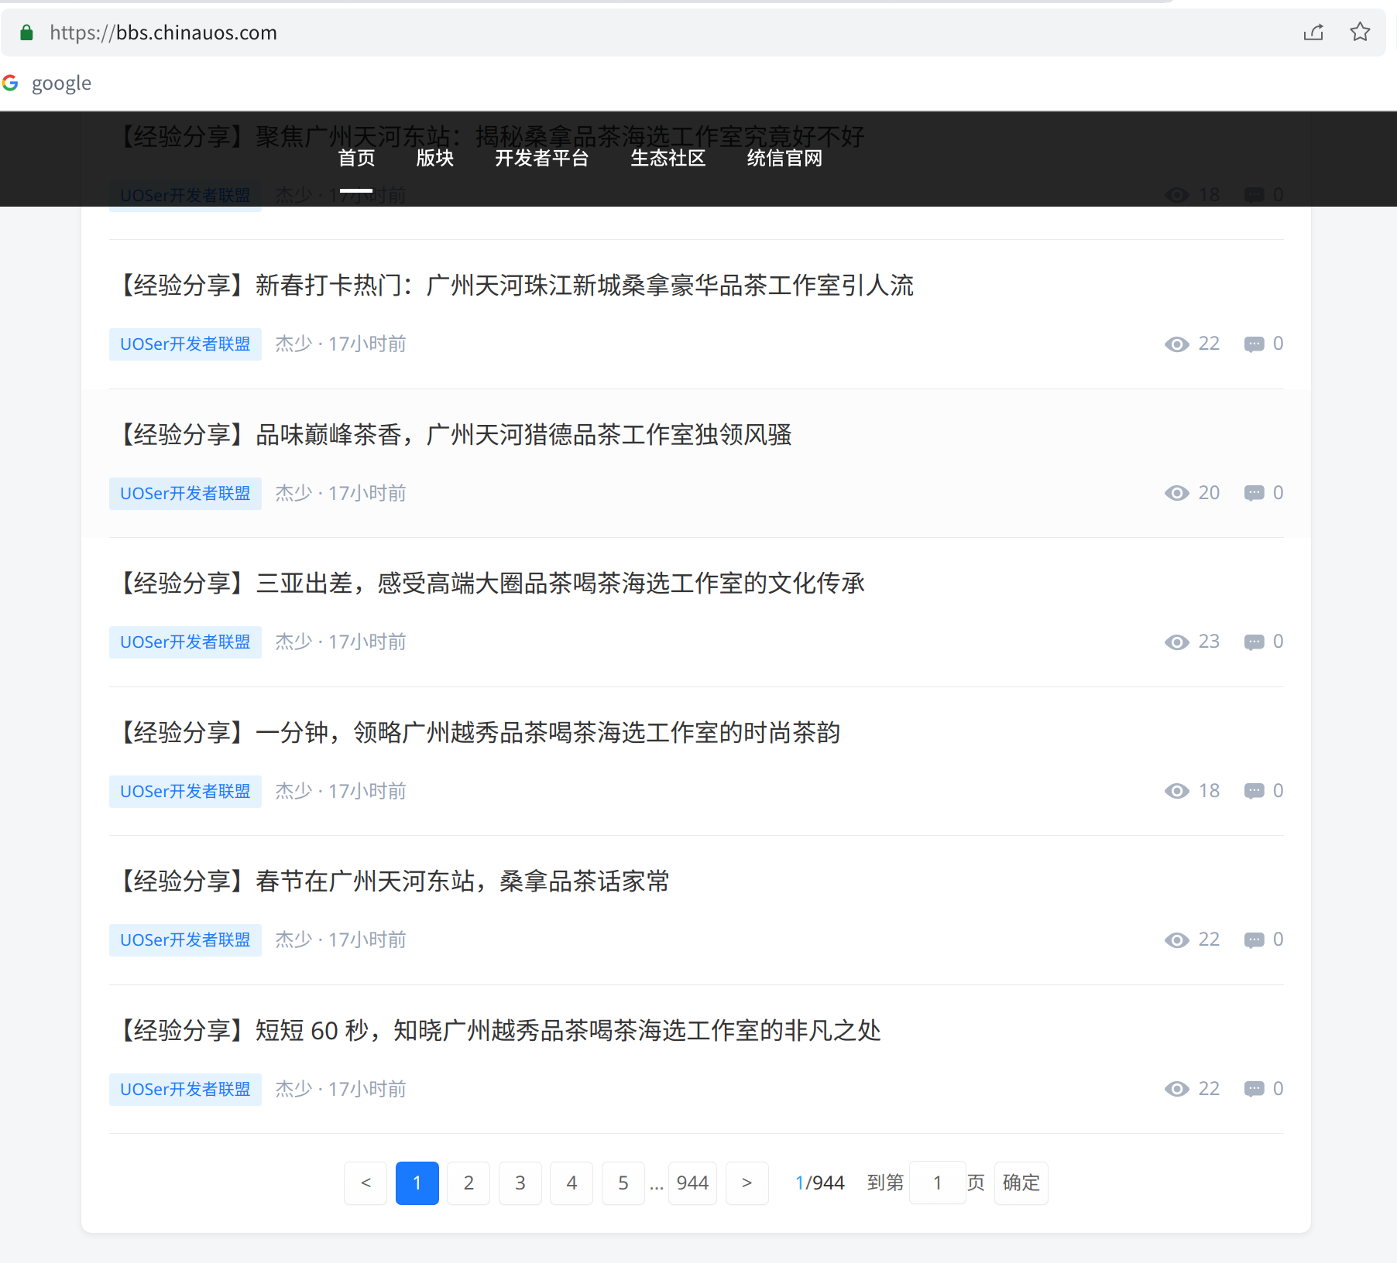Open post 品味巅峰茶香,广州天河猎德
The width and height of the screenshot is (1397, 1263).
(x=451, y=435)
